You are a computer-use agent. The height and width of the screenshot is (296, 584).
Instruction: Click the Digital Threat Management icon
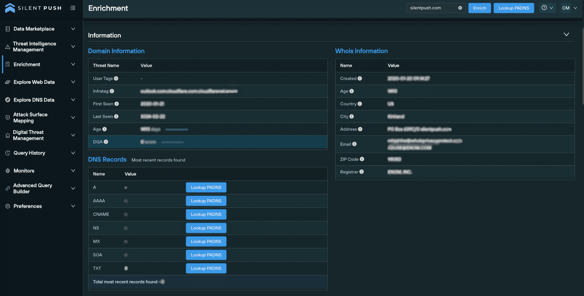tap(8, 135)
